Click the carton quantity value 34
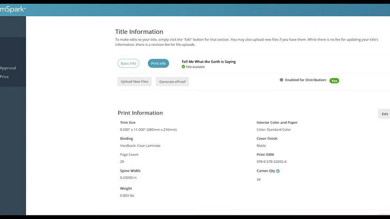This screenshot has height=219, width=390. click(x=259, y=179)
